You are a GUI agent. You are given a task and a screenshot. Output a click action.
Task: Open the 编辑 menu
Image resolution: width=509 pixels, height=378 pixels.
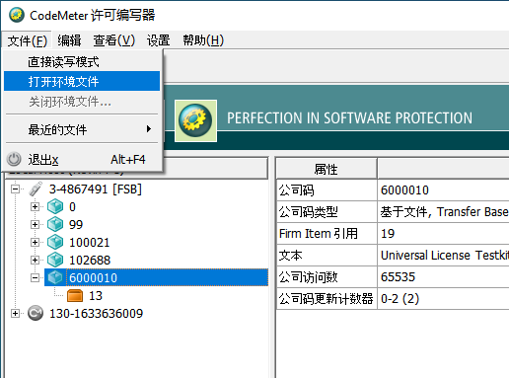pyautogui.click(x=69, y=40)
